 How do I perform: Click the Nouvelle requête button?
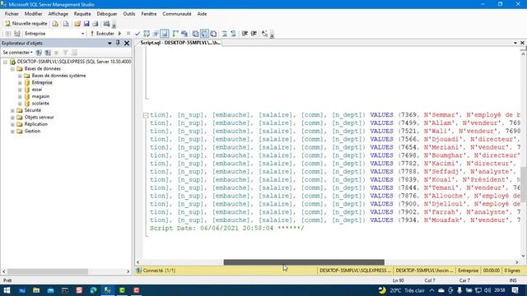click(26, 24)
